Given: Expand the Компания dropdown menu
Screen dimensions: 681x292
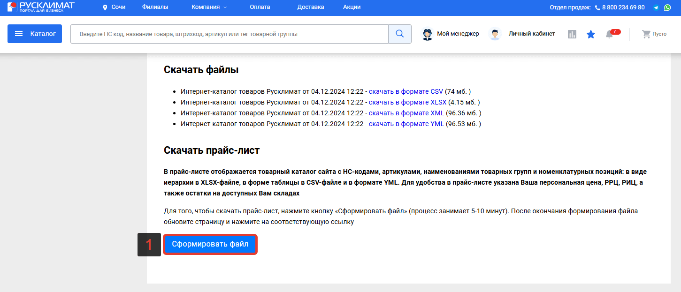Looking at the screenshot, I should [x=209, y=7].
